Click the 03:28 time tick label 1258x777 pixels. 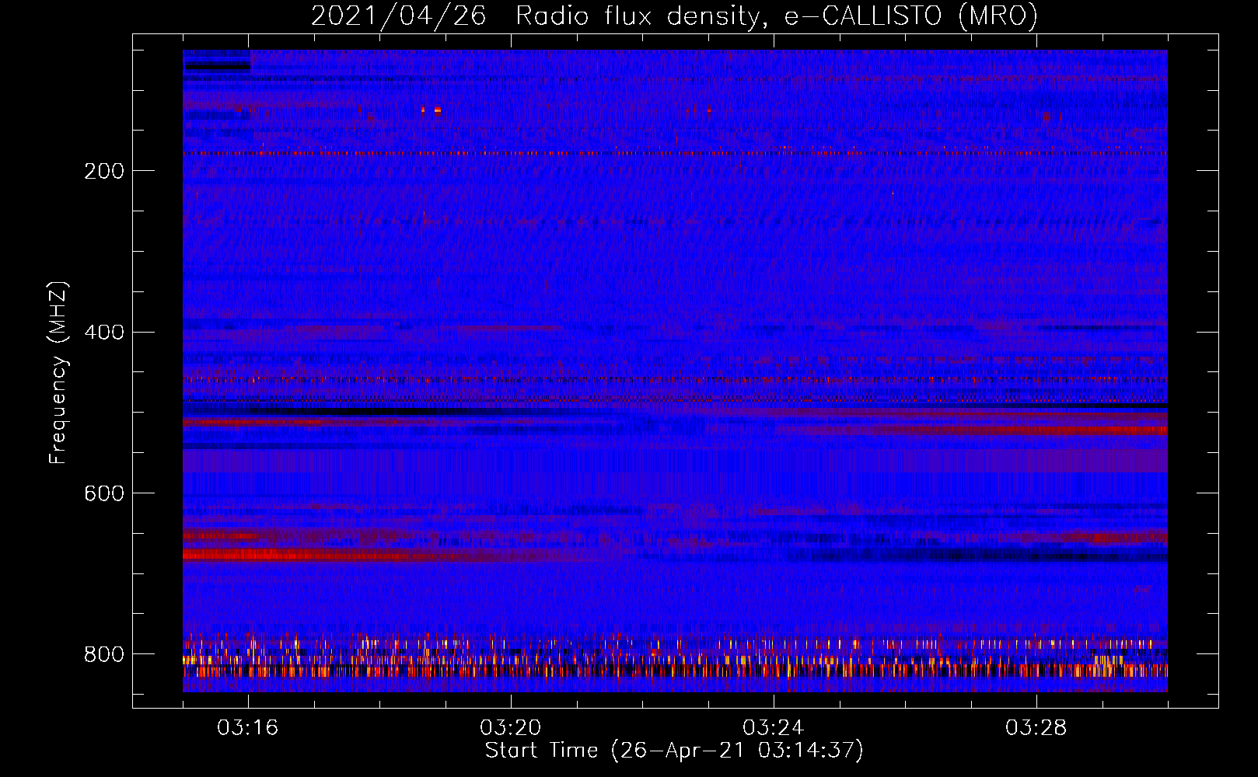pyautogui.click(x=1036, y=728)
